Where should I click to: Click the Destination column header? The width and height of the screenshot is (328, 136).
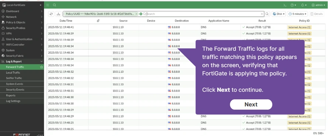[182, 21]
